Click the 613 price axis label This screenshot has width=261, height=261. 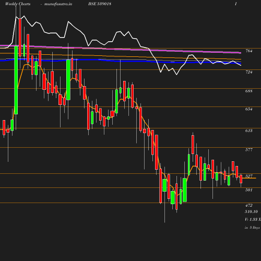(249, 130)
